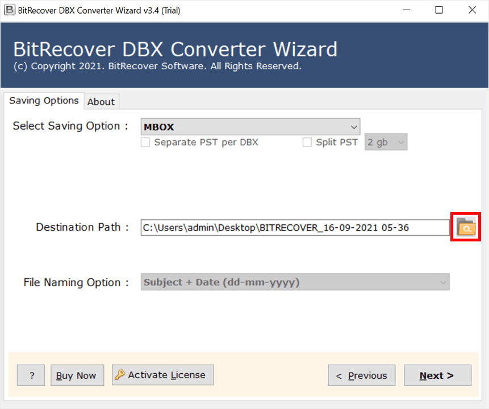Screen dimensions: 489x409
Task: Open the File Naming Option dropdown
Action: (x=295, y=282)
